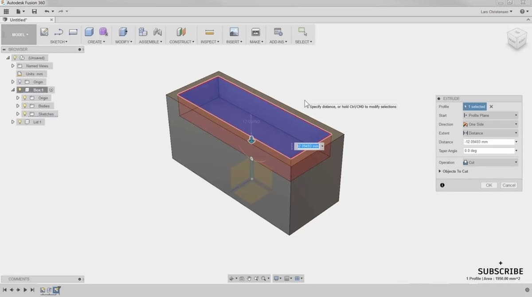Pick the Line sketch tool icon
Screen dimensions: 532x297
pos(59,32)
